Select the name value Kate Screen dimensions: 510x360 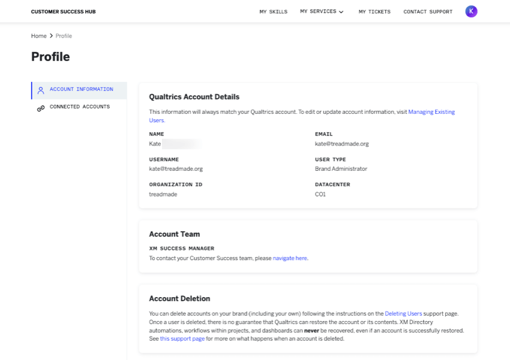(155, 144)
